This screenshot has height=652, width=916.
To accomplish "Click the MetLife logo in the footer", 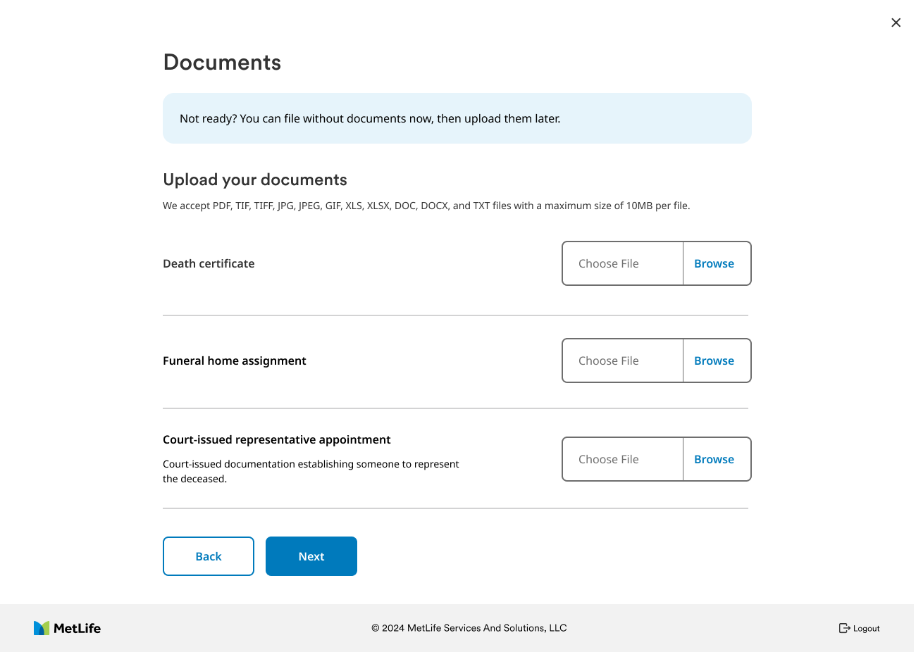I will [67, 628].
